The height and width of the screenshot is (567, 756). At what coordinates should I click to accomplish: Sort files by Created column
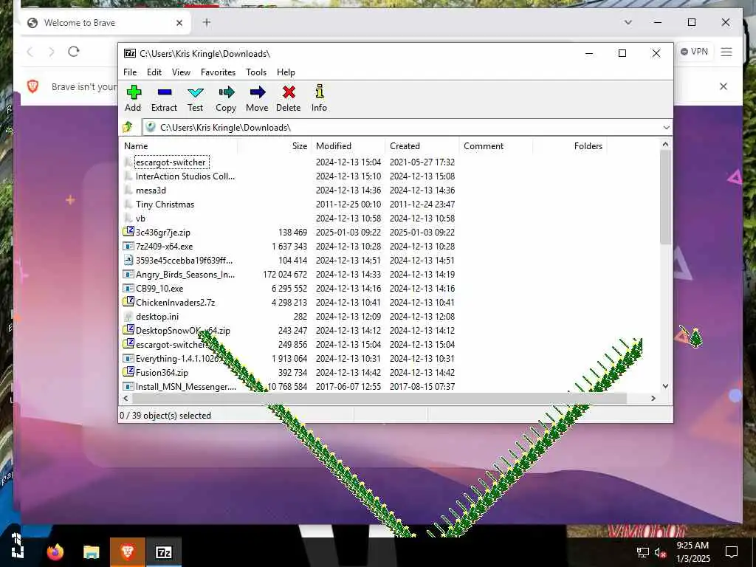pos(422,146)
